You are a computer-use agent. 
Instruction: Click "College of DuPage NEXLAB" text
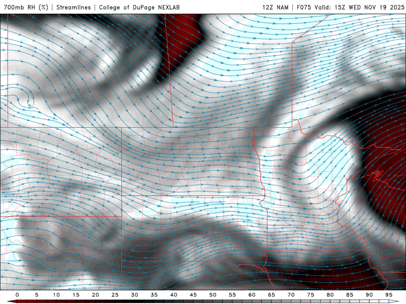click(139, 7)
